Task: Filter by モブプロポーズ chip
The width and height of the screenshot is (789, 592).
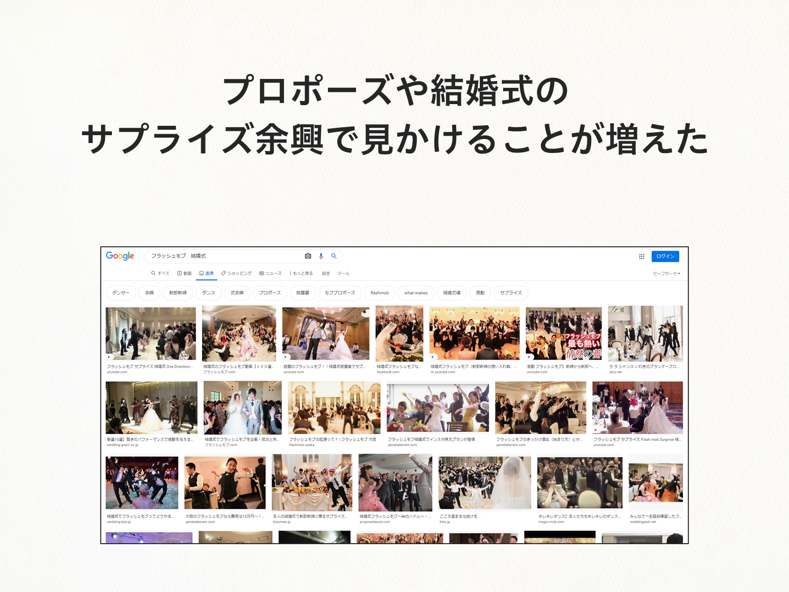Action: 340,293
